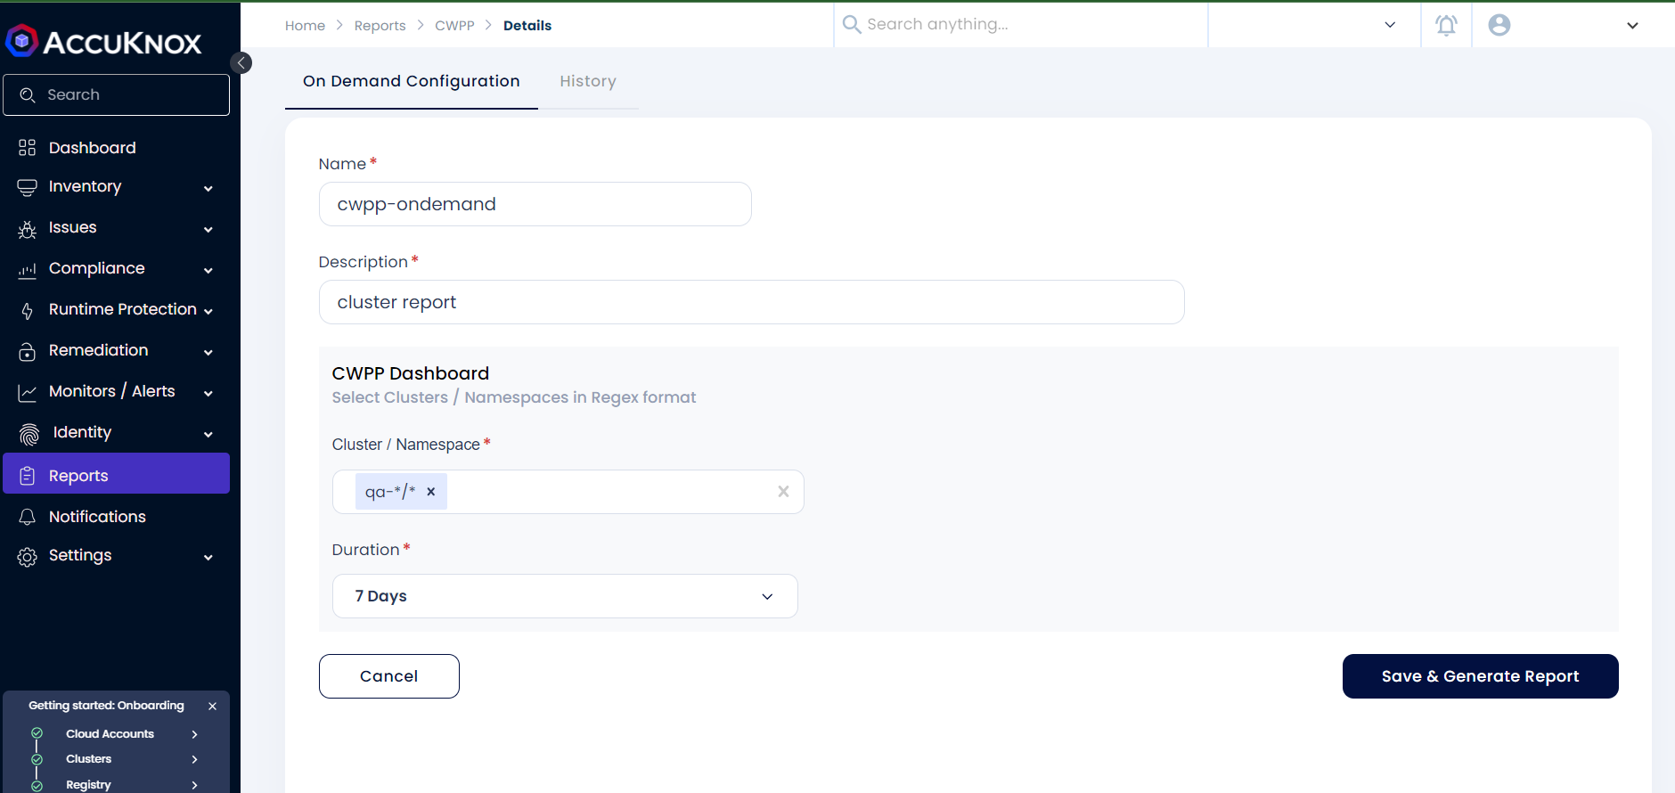The height and width of the screenshot is (793, 1675).
Task: Click Save & Generate Report button
Action: [1481, 676]
